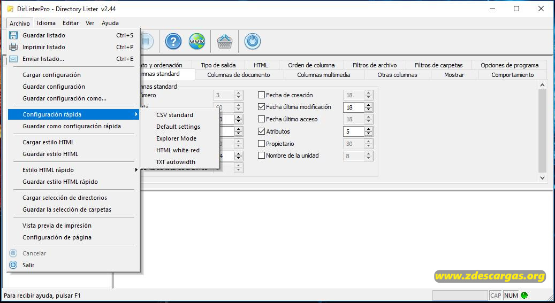
Task: Enable the Fecha último acceso checkbox
Action: (x=261, y=119)
